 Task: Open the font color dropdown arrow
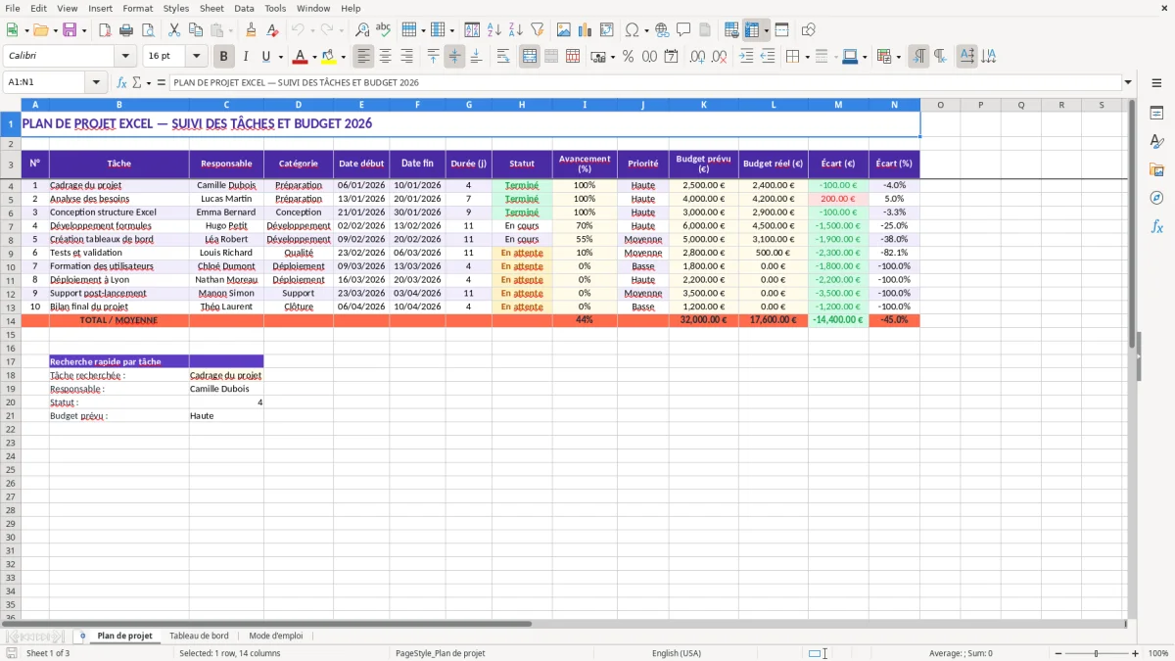pos(314,57)
